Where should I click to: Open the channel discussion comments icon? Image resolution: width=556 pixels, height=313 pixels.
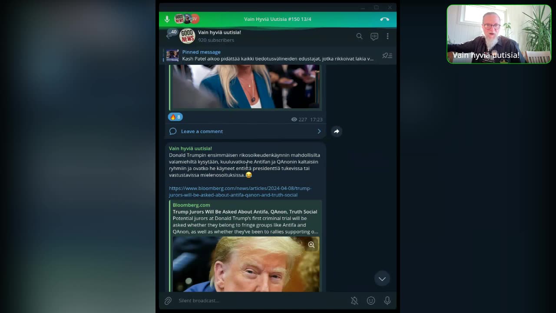click(x=374, y=36)
